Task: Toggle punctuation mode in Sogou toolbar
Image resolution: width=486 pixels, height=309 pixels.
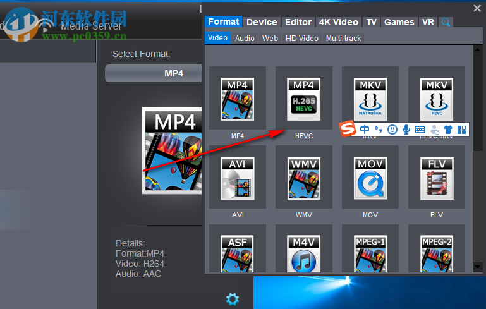Action: coord(378,130)
